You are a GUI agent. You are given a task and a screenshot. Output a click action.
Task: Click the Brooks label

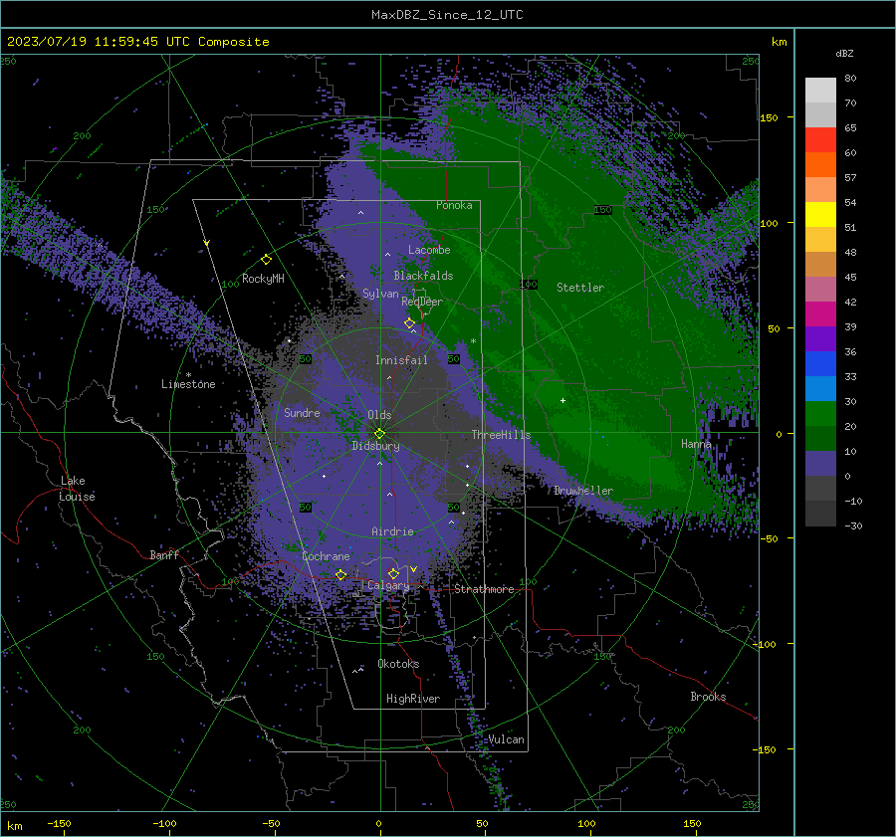pos(708,697)
